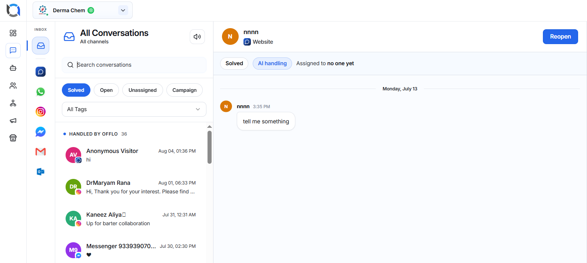Viewport: 587px width, 263px height.
Task: Click the scroll-up arrow of conversation list
Action: click(x=209, y=127)
